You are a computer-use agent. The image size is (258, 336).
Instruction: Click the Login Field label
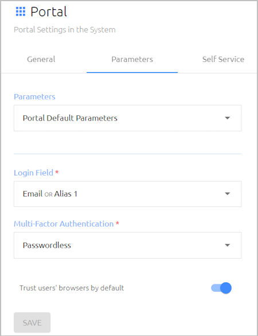33,173
